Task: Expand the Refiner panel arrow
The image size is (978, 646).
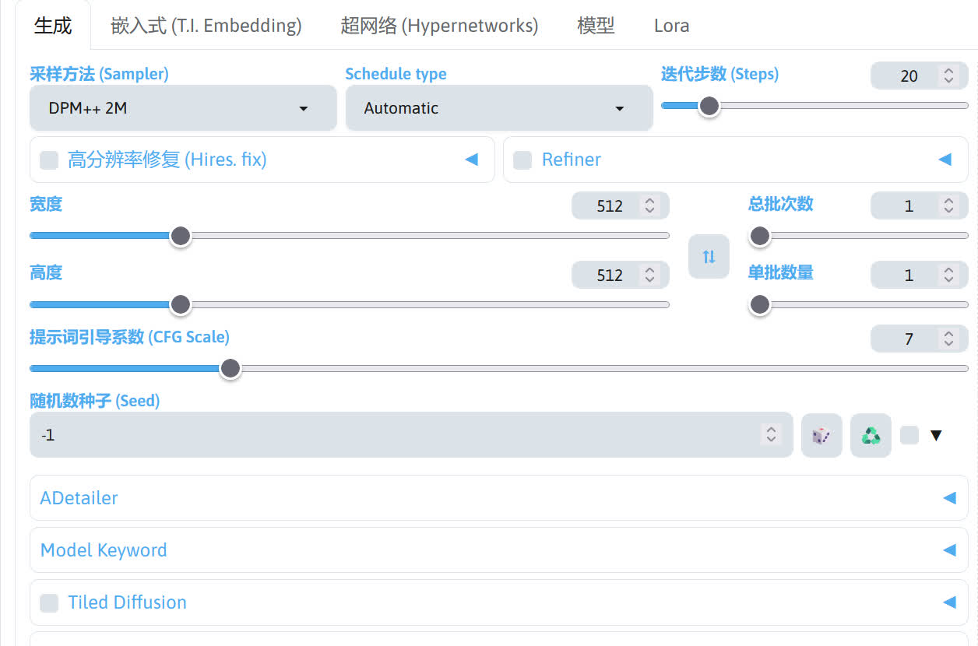Action: (945, 160)
